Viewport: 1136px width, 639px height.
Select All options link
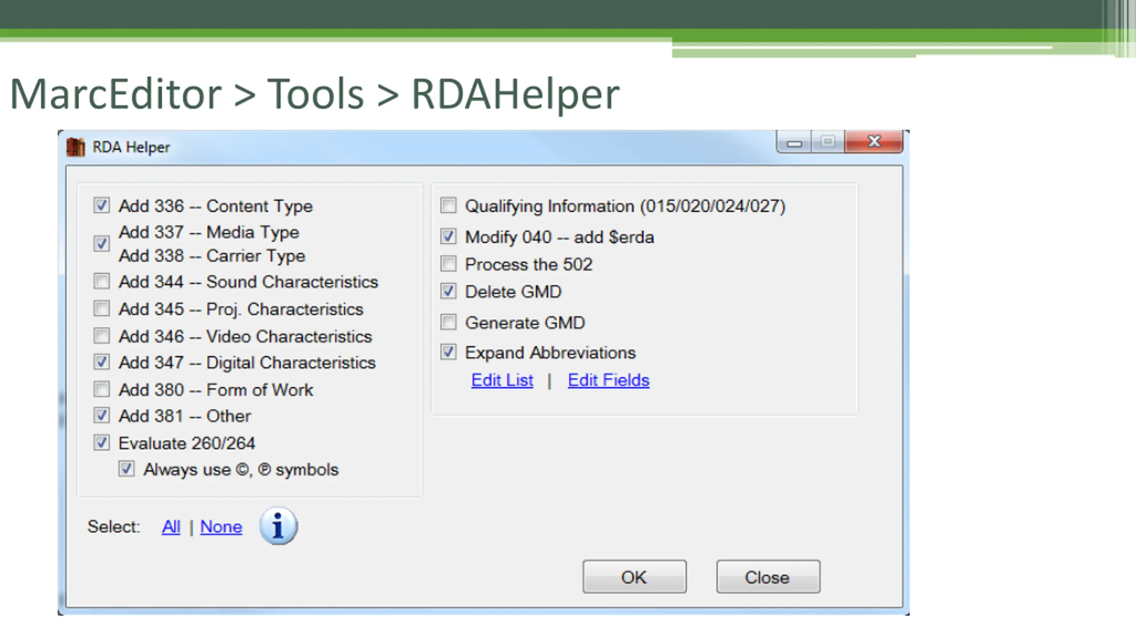[x=171, y=527]
